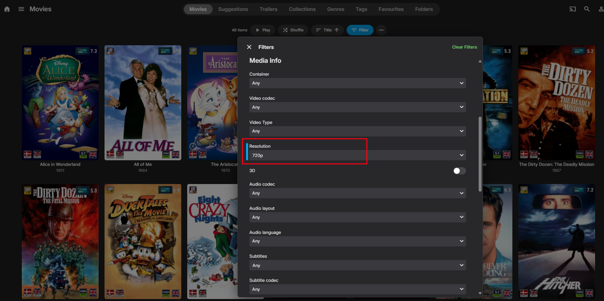
Task: Click the Clear Filters link
Action: pos(464,47)
